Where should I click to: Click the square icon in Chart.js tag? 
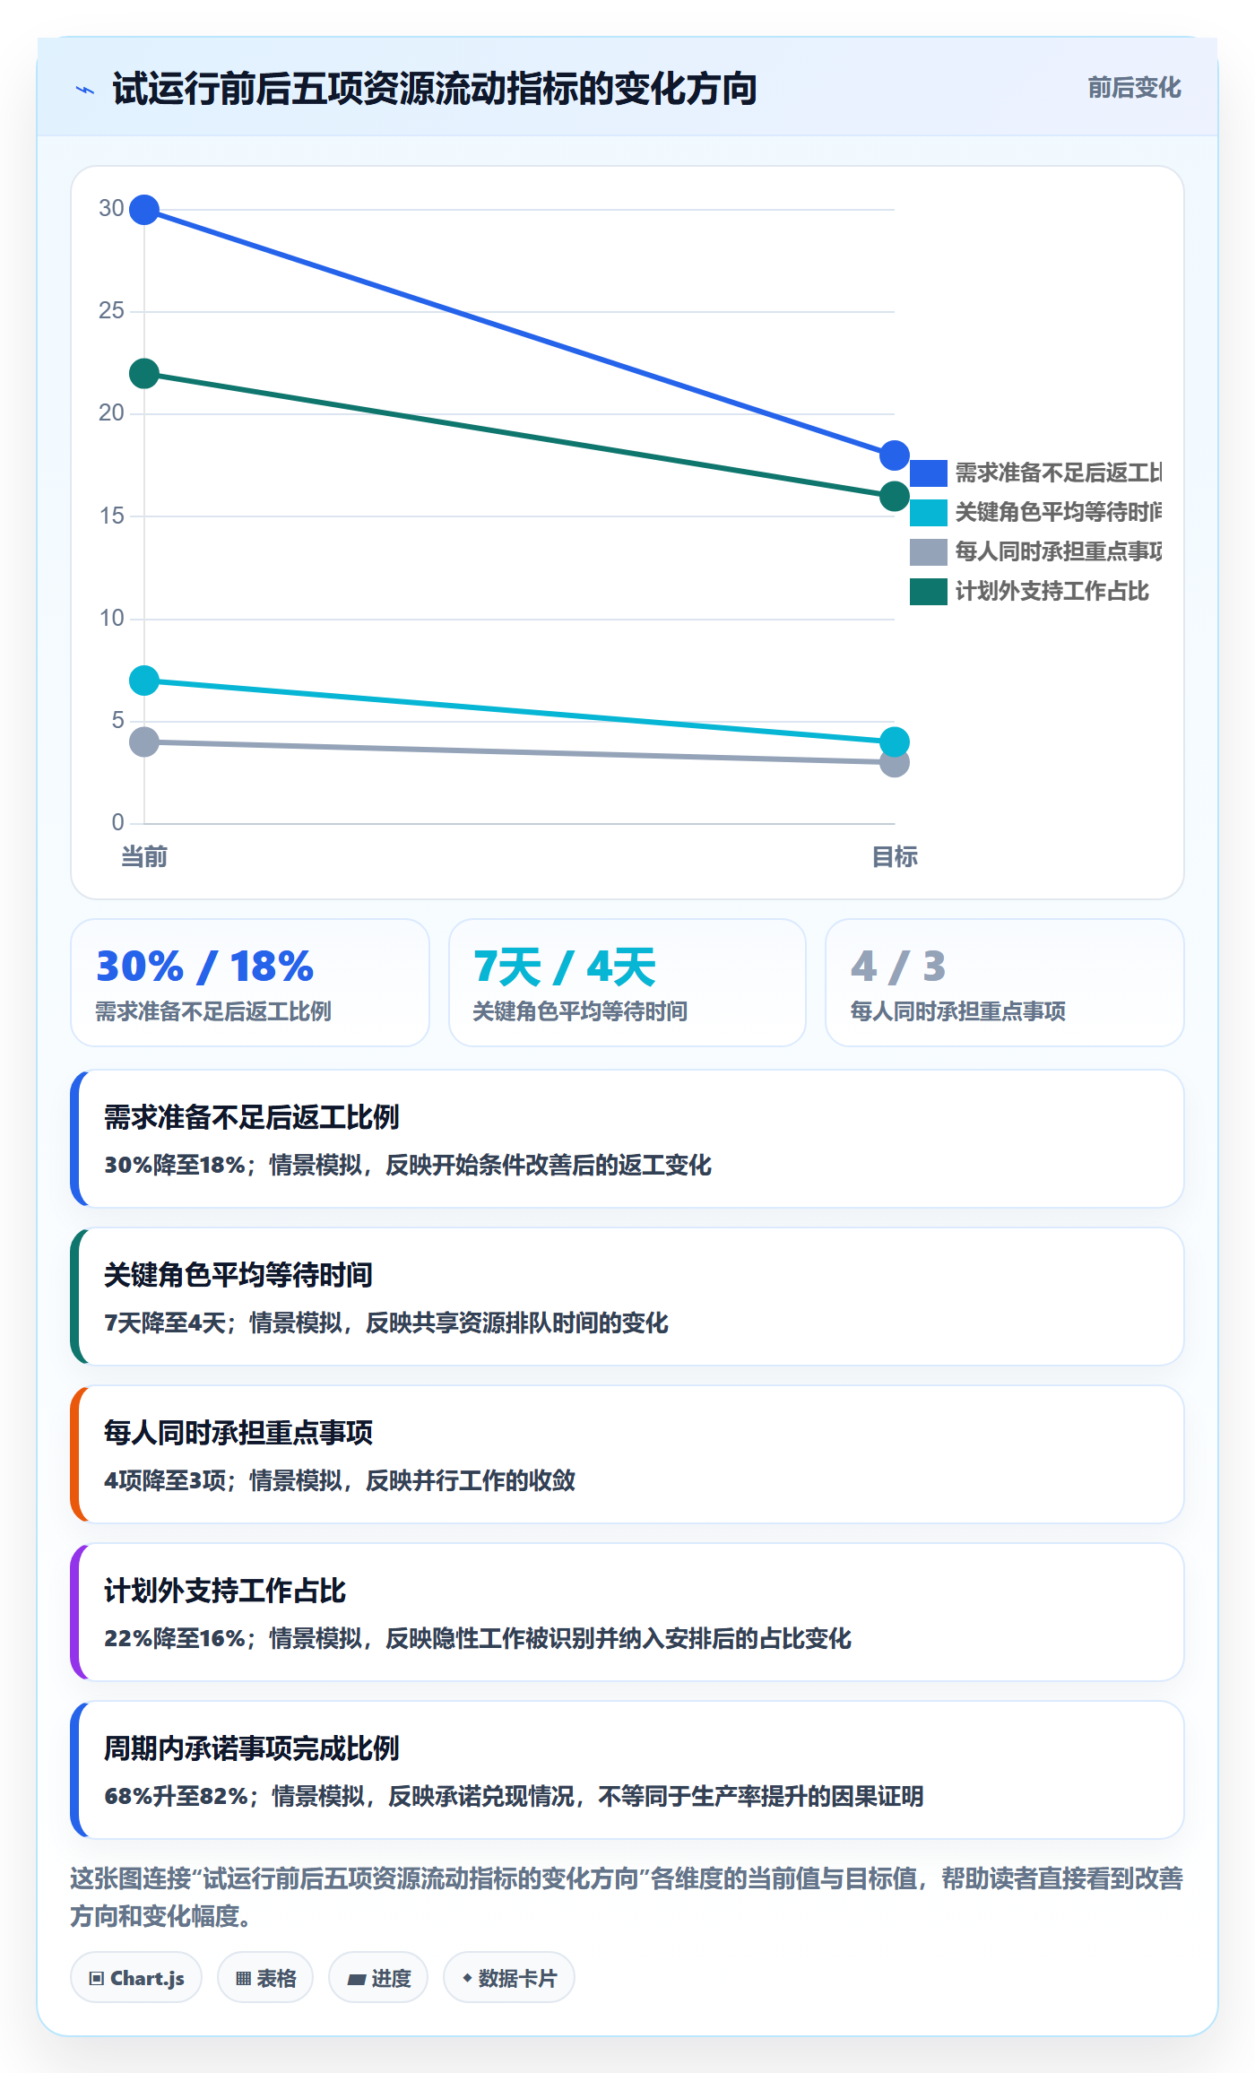(97, 1978)
